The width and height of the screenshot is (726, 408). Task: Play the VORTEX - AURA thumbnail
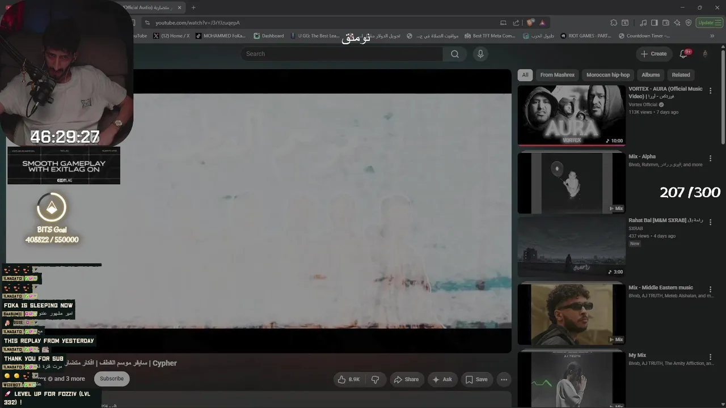571,116
